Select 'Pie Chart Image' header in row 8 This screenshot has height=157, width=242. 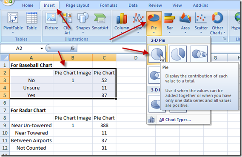(x=73, y=118)
